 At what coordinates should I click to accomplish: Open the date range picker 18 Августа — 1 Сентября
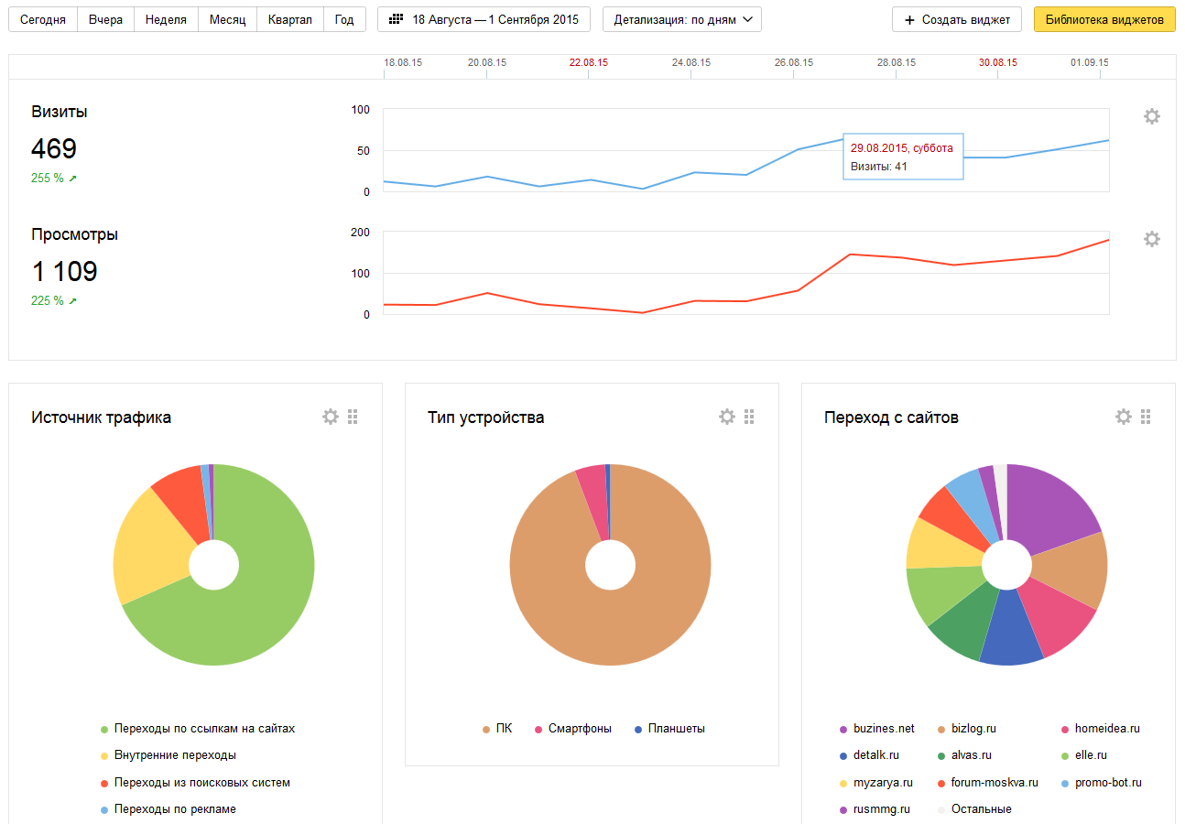tap(484, 19)
